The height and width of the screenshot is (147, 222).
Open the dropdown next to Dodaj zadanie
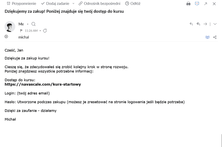tap(73, 3)
